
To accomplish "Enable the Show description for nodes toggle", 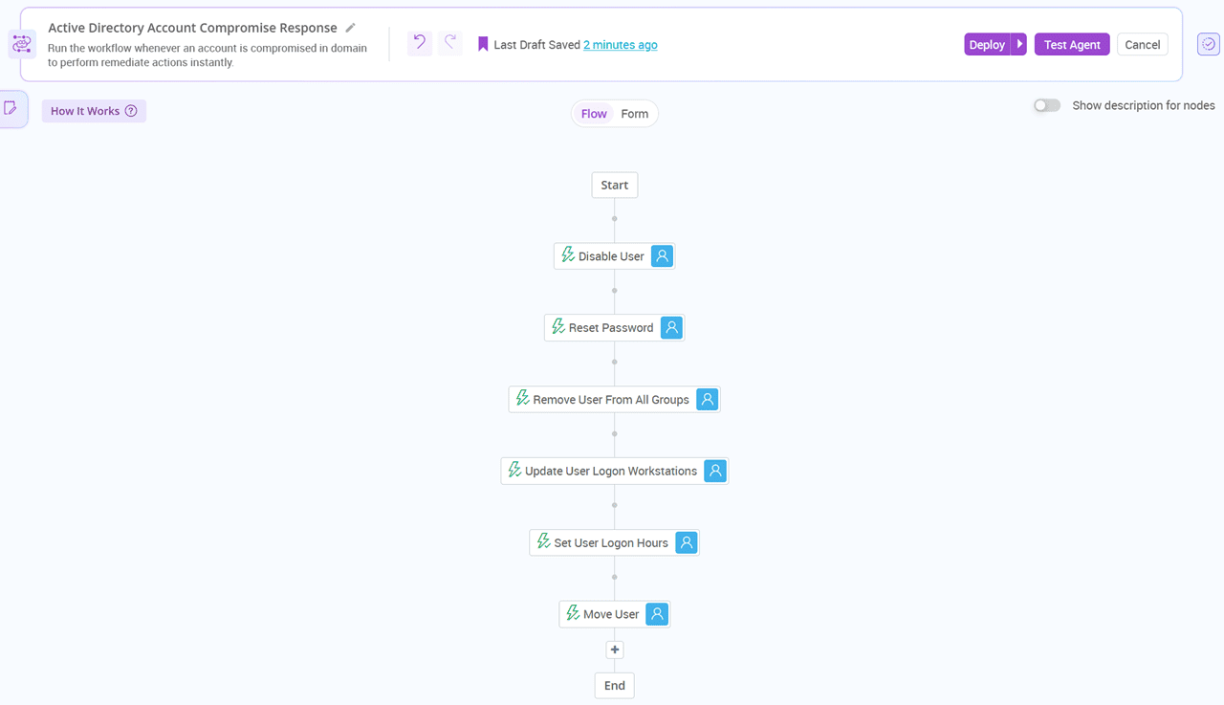I will pyautogui.click(x=1046, y=105).
